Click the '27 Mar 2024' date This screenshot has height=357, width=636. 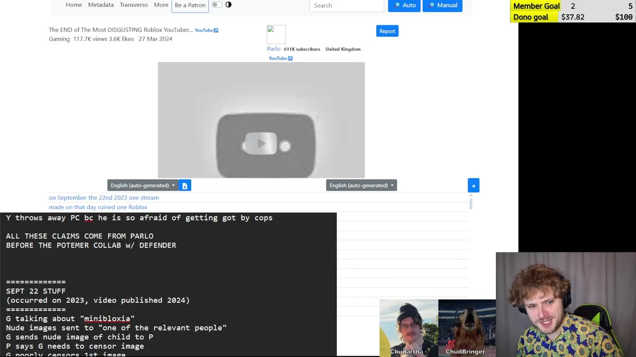coord(156,39)
